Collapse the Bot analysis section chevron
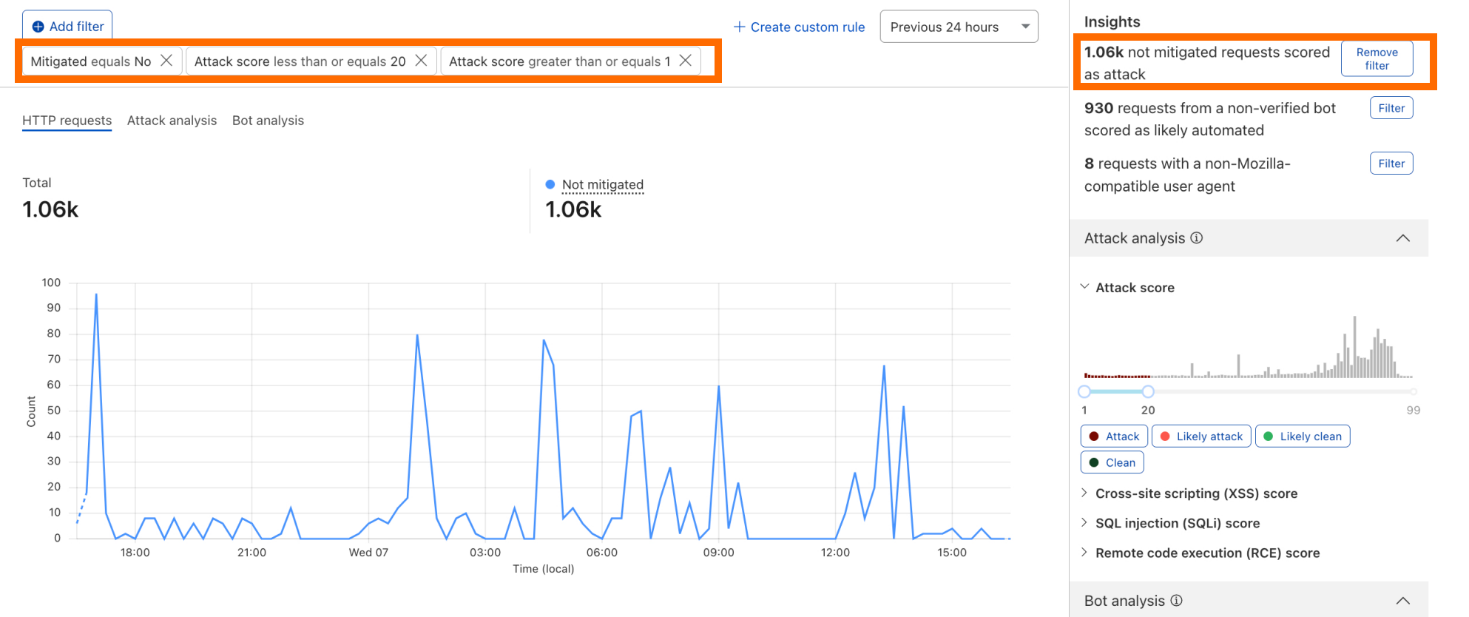 tap(1402, 601)
